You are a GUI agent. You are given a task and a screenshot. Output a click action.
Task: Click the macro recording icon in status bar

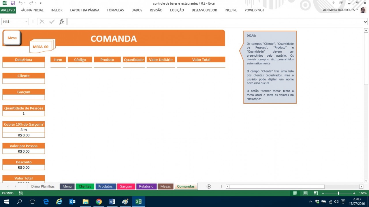[21, 193]
